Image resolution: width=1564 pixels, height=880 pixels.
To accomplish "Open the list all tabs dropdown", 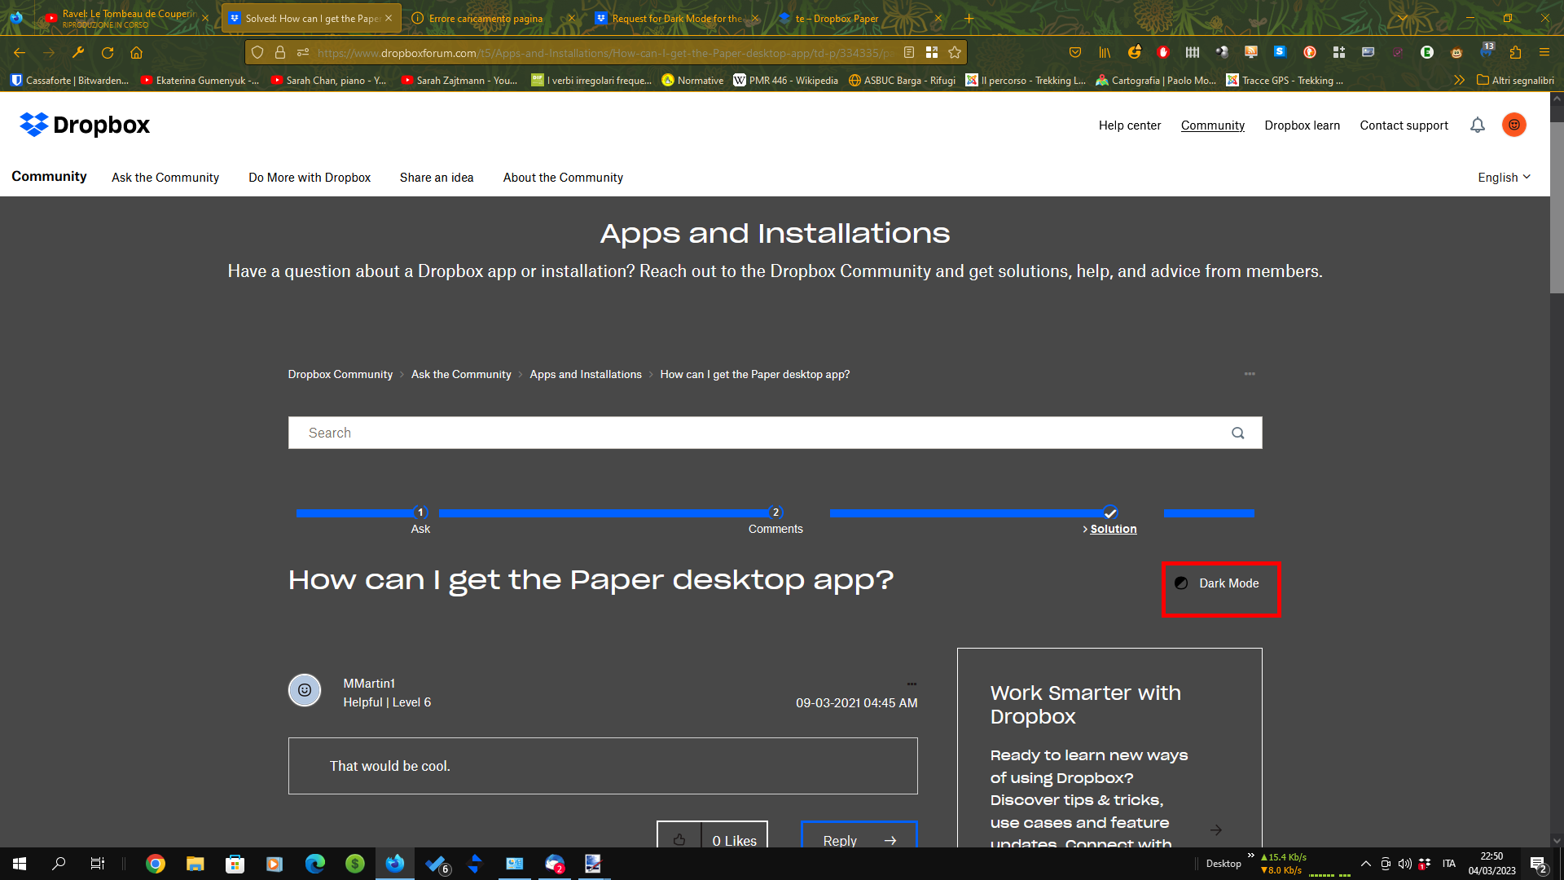I will 1402,18.
